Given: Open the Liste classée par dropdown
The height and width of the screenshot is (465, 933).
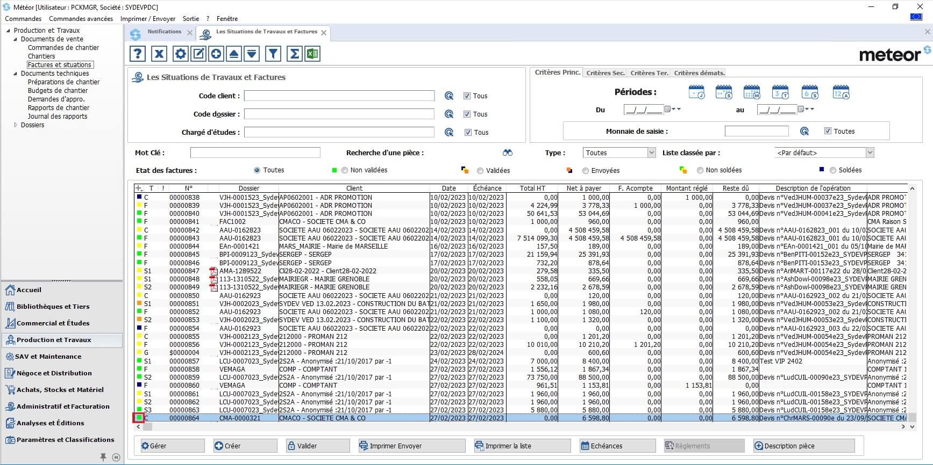Looking at the screenshot, I should (870, 153).
